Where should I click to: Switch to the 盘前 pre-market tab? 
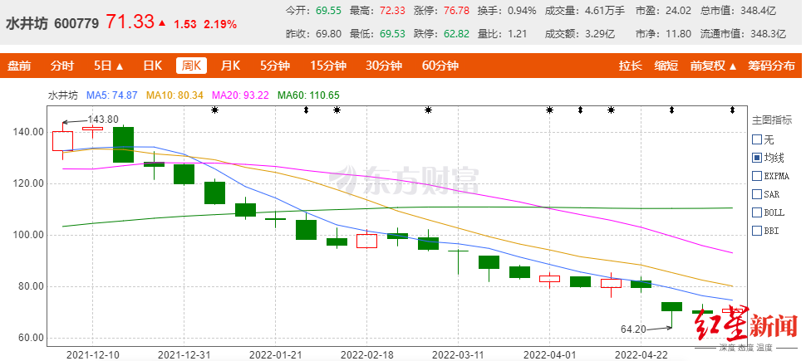tap(19, 66)
